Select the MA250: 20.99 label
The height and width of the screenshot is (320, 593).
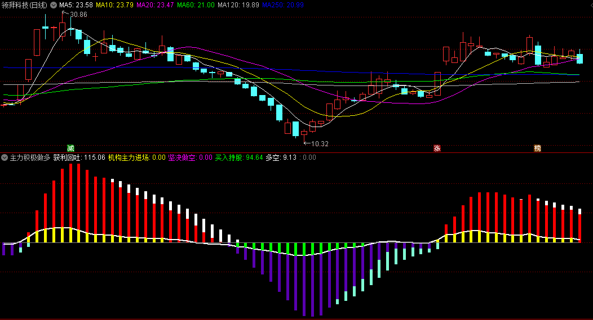click(283, 5)
